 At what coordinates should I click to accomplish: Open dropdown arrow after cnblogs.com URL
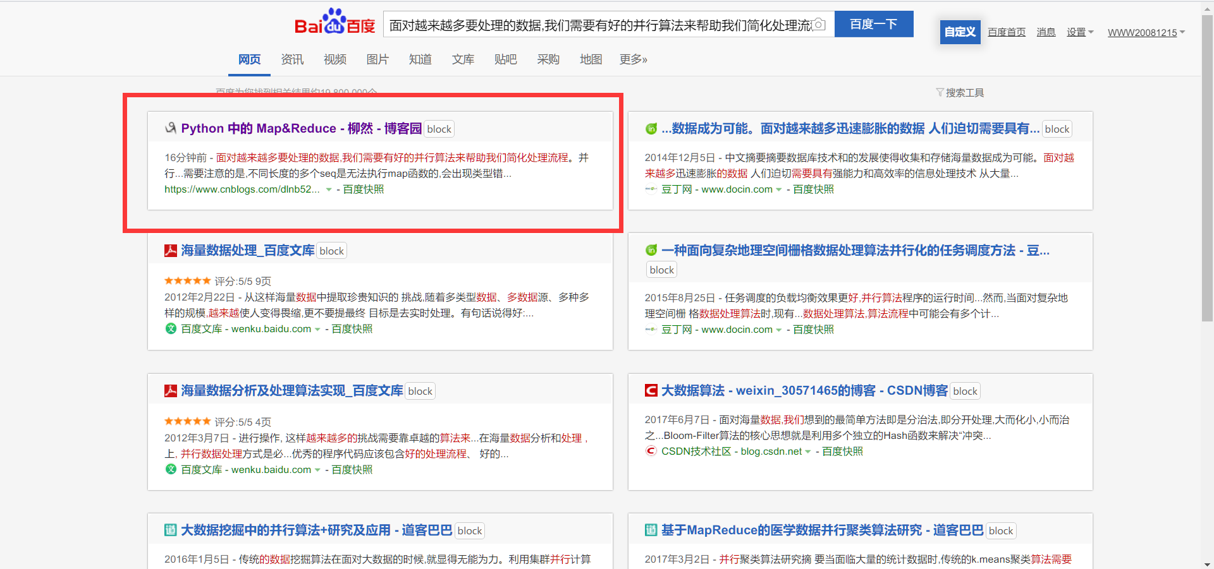point(329,189)
